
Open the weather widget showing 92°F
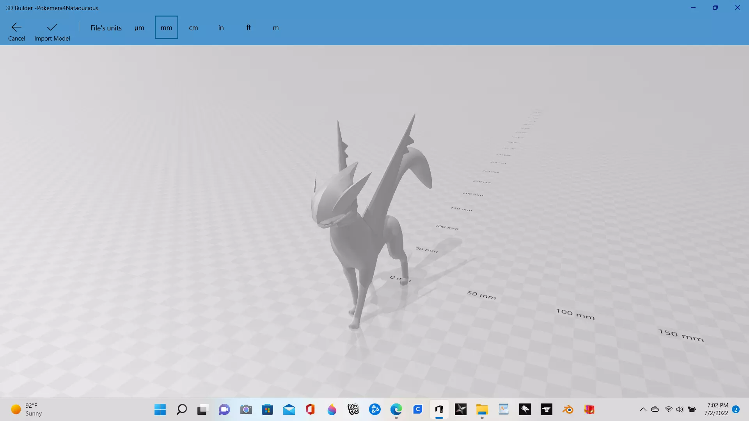tap(27, 410)
